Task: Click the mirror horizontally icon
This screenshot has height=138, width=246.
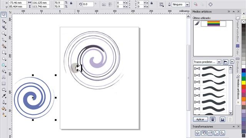Action: coord(104,5)
